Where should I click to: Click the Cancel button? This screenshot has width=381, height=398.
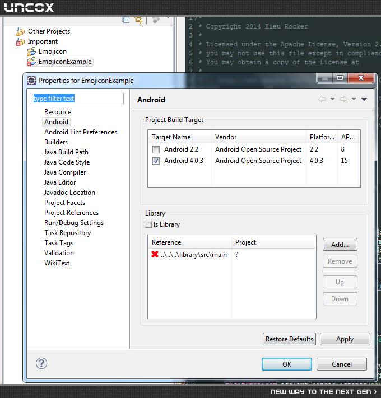click(342, 364)
